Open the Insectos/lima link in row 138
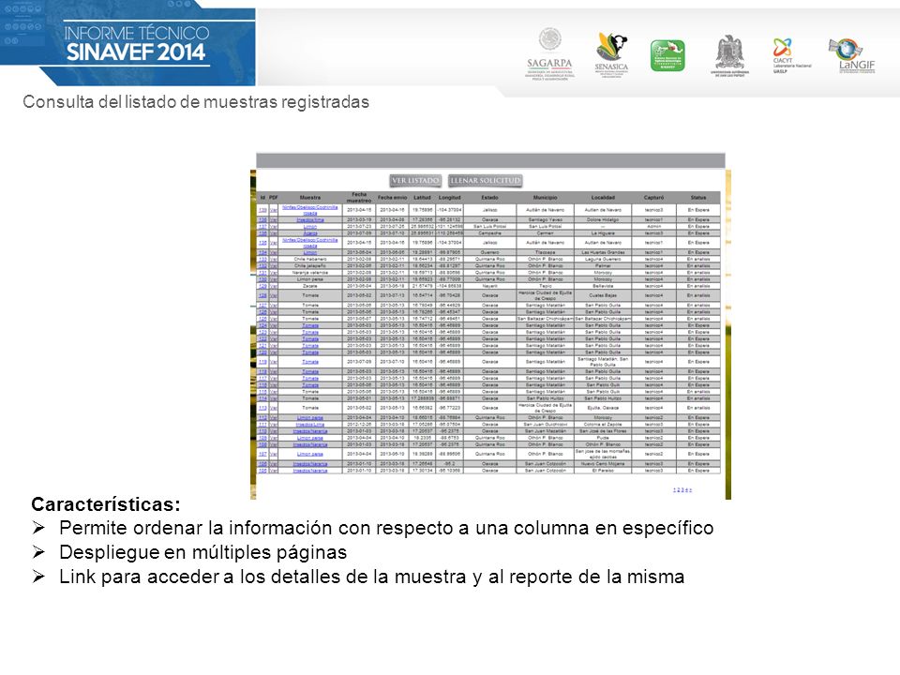Viewport: 900px width, 675px height. pyautogui.click(x=310, y=219)
